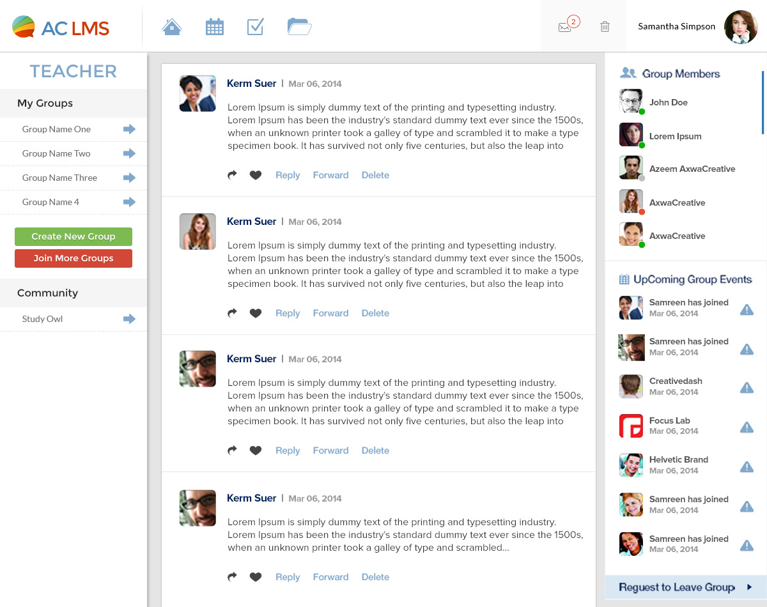Click Forward on the first post

[x=330, y=175]
